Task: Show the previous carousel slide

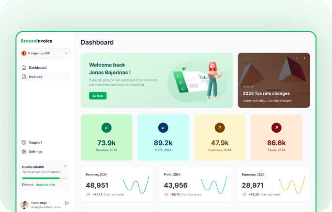Action: point(297,58)
